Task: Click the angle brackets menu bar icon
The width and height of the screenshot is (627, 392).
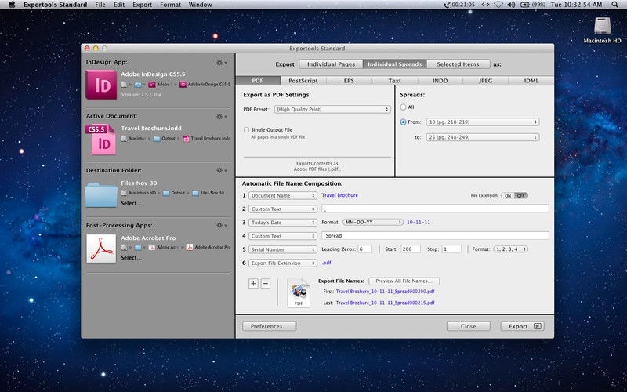Action: 485,5
